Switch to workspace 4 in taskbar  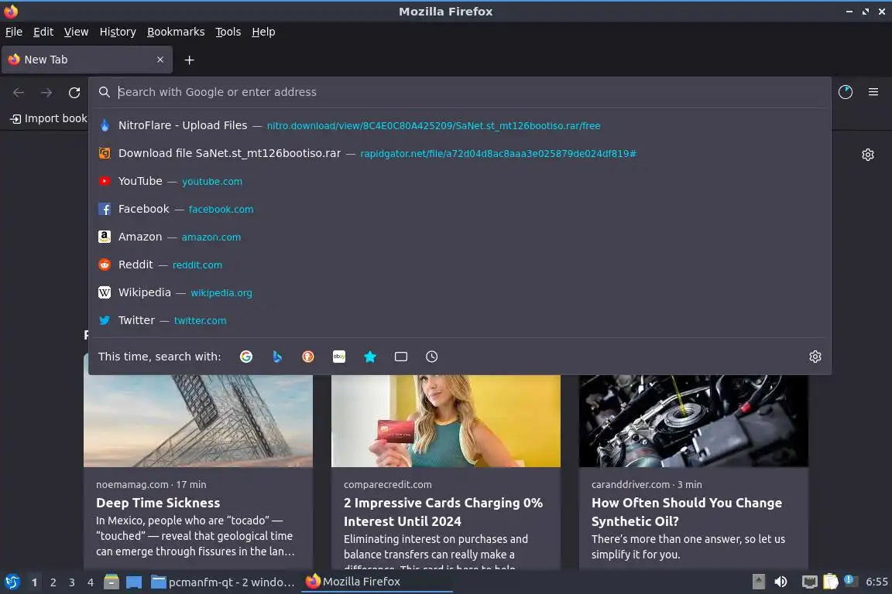(x=91, y=582)
